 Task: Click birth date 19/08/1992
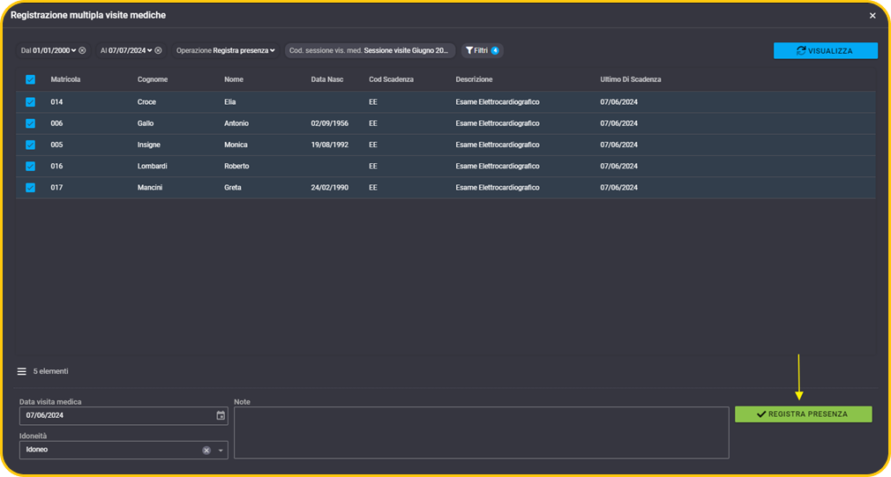(330, 145)
